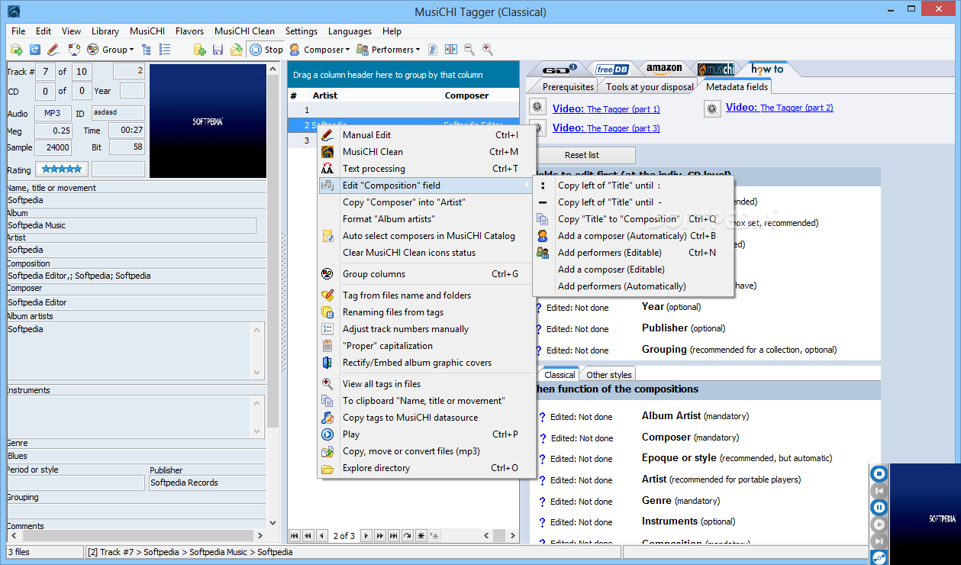Move to previous record in the grid navigator
Image resolution: width=961 pixels, height=565 pixels.
point(322,536)
